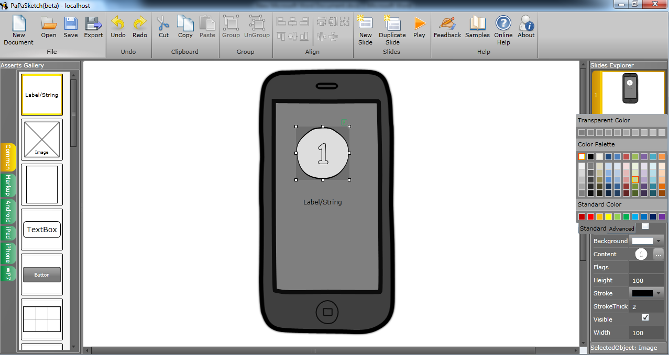
Task: Align objects to the top edge
Action: coord(282,36)
